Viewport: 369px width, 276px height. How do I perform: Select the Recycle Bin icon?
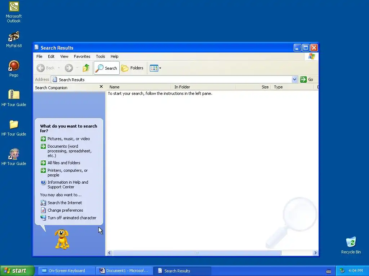(x=351, y=245)
